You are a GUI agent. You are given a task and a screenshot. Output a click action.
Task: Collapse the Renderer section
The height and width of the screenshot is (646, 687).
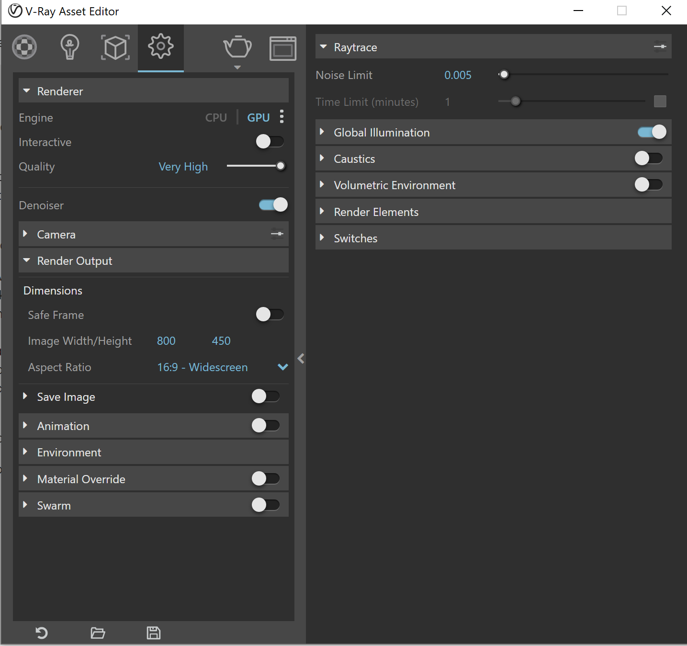click(27, 91)
